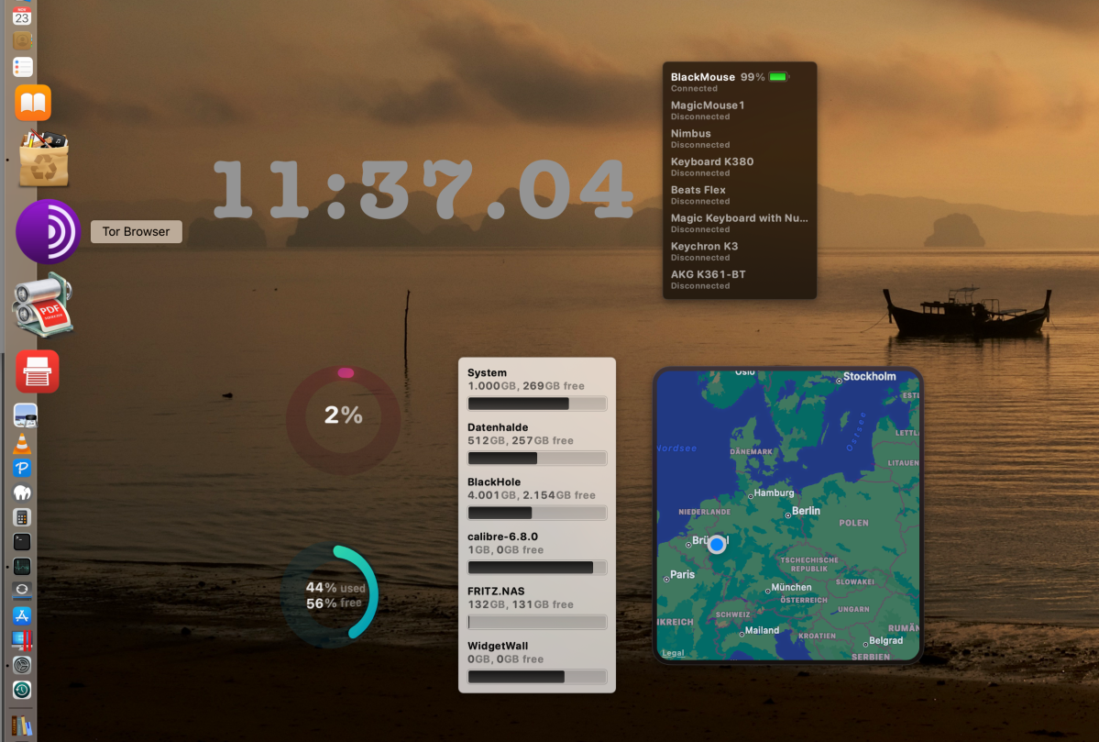The image size is (1099, 742).
Task: Open Preview from the Dock
Action: [x=26, y=415]
